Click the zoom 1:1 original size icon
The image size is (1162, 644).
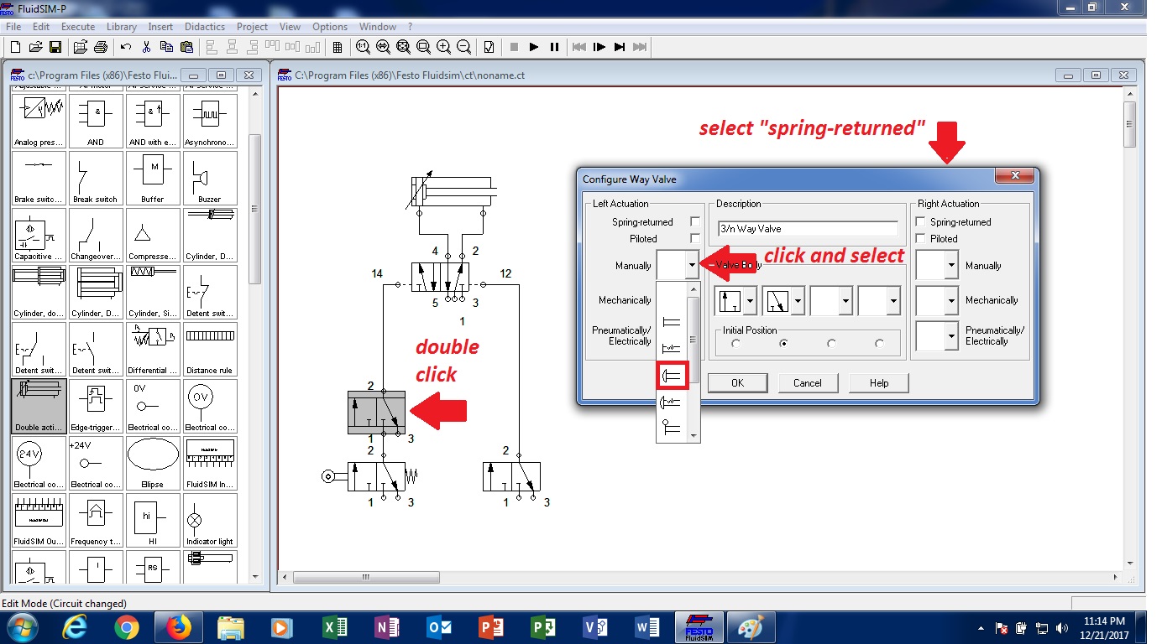(363, 47)
